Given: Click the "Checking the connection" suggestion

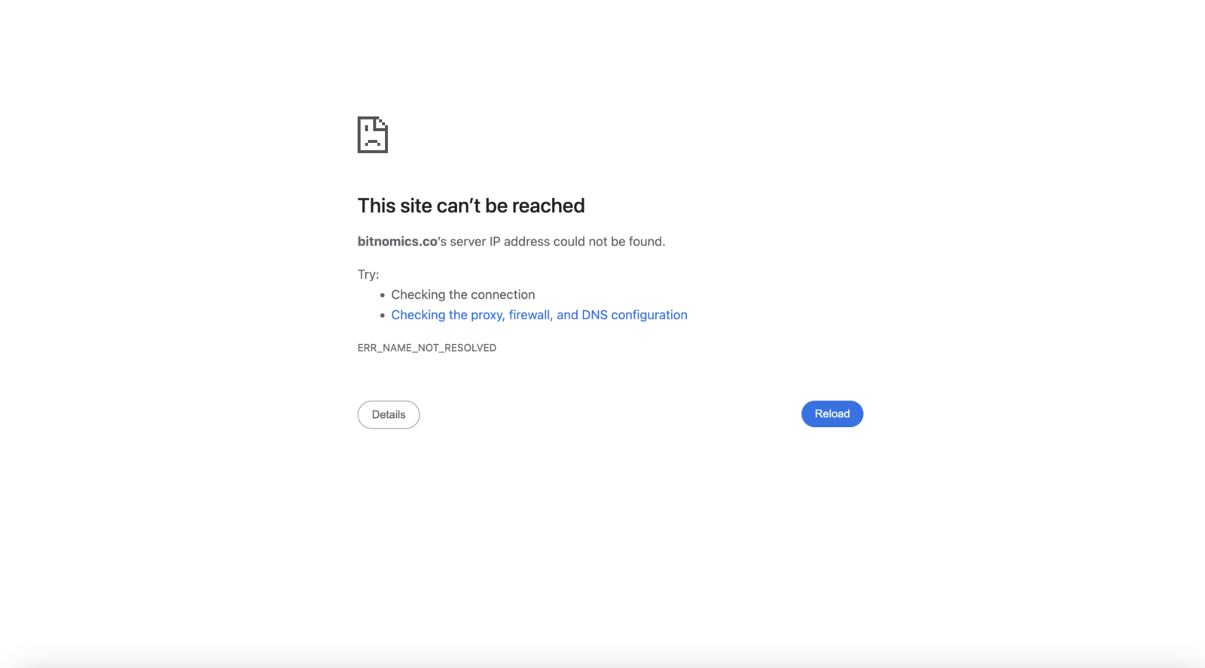Looking at the screenshot, I should (462, 294).
